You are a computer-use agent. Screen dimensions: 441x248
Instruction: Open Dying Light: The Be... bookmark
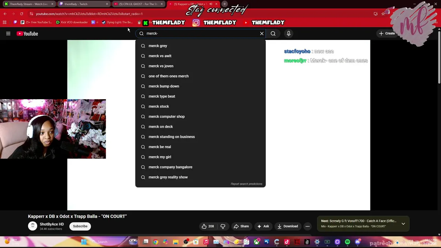117,22
